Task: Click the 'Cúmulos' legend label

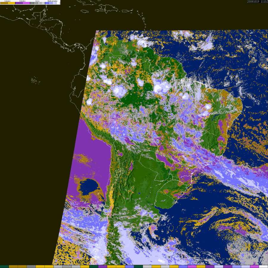Action: (7, 1)
